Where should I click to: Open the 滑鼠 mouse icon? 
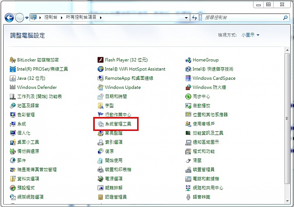coord(188,160)
